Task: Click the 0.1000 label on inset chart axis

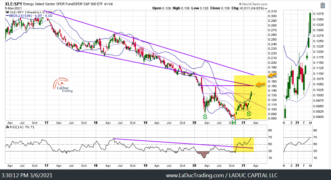Action: [318, 95]
